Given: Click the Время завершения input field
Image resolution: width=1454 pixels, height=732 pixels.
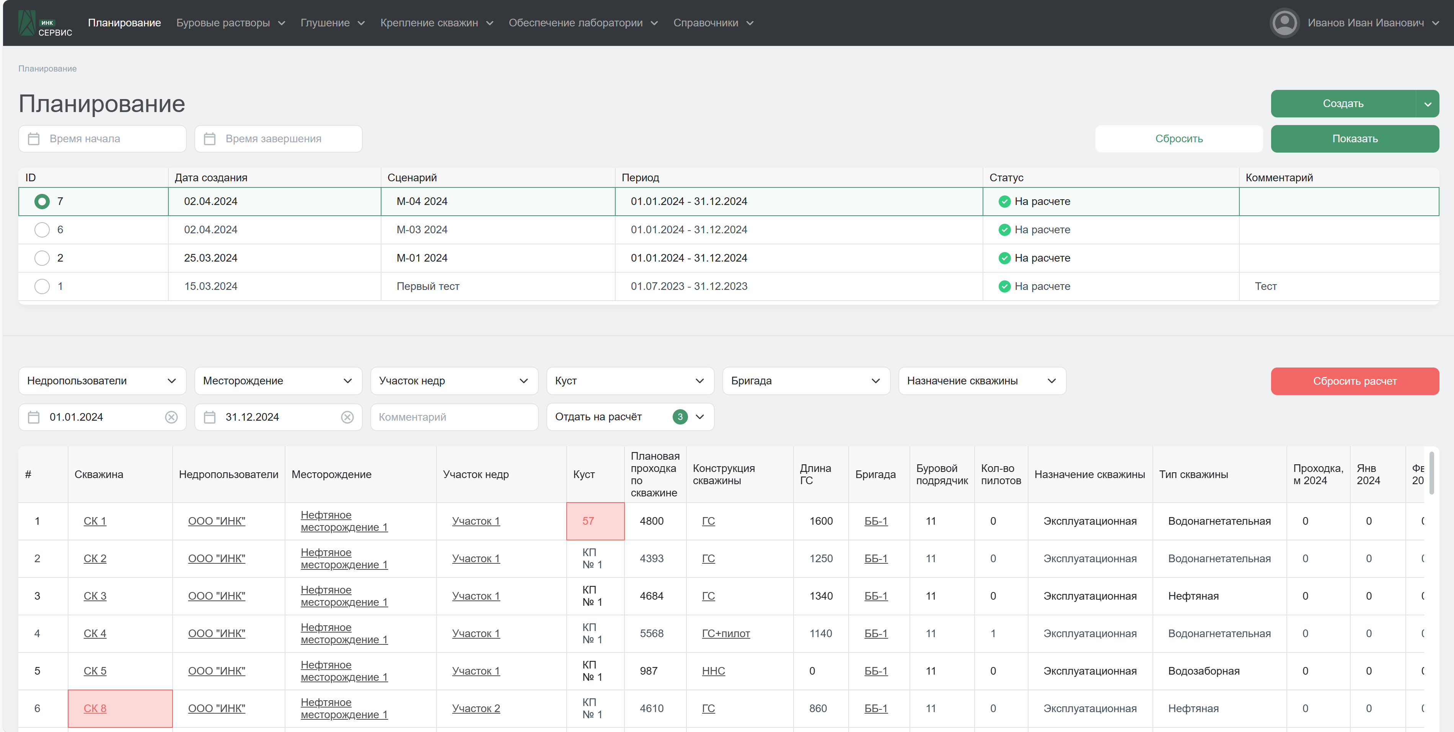Looking at the screenshot, I should click(x=278, y=139).
